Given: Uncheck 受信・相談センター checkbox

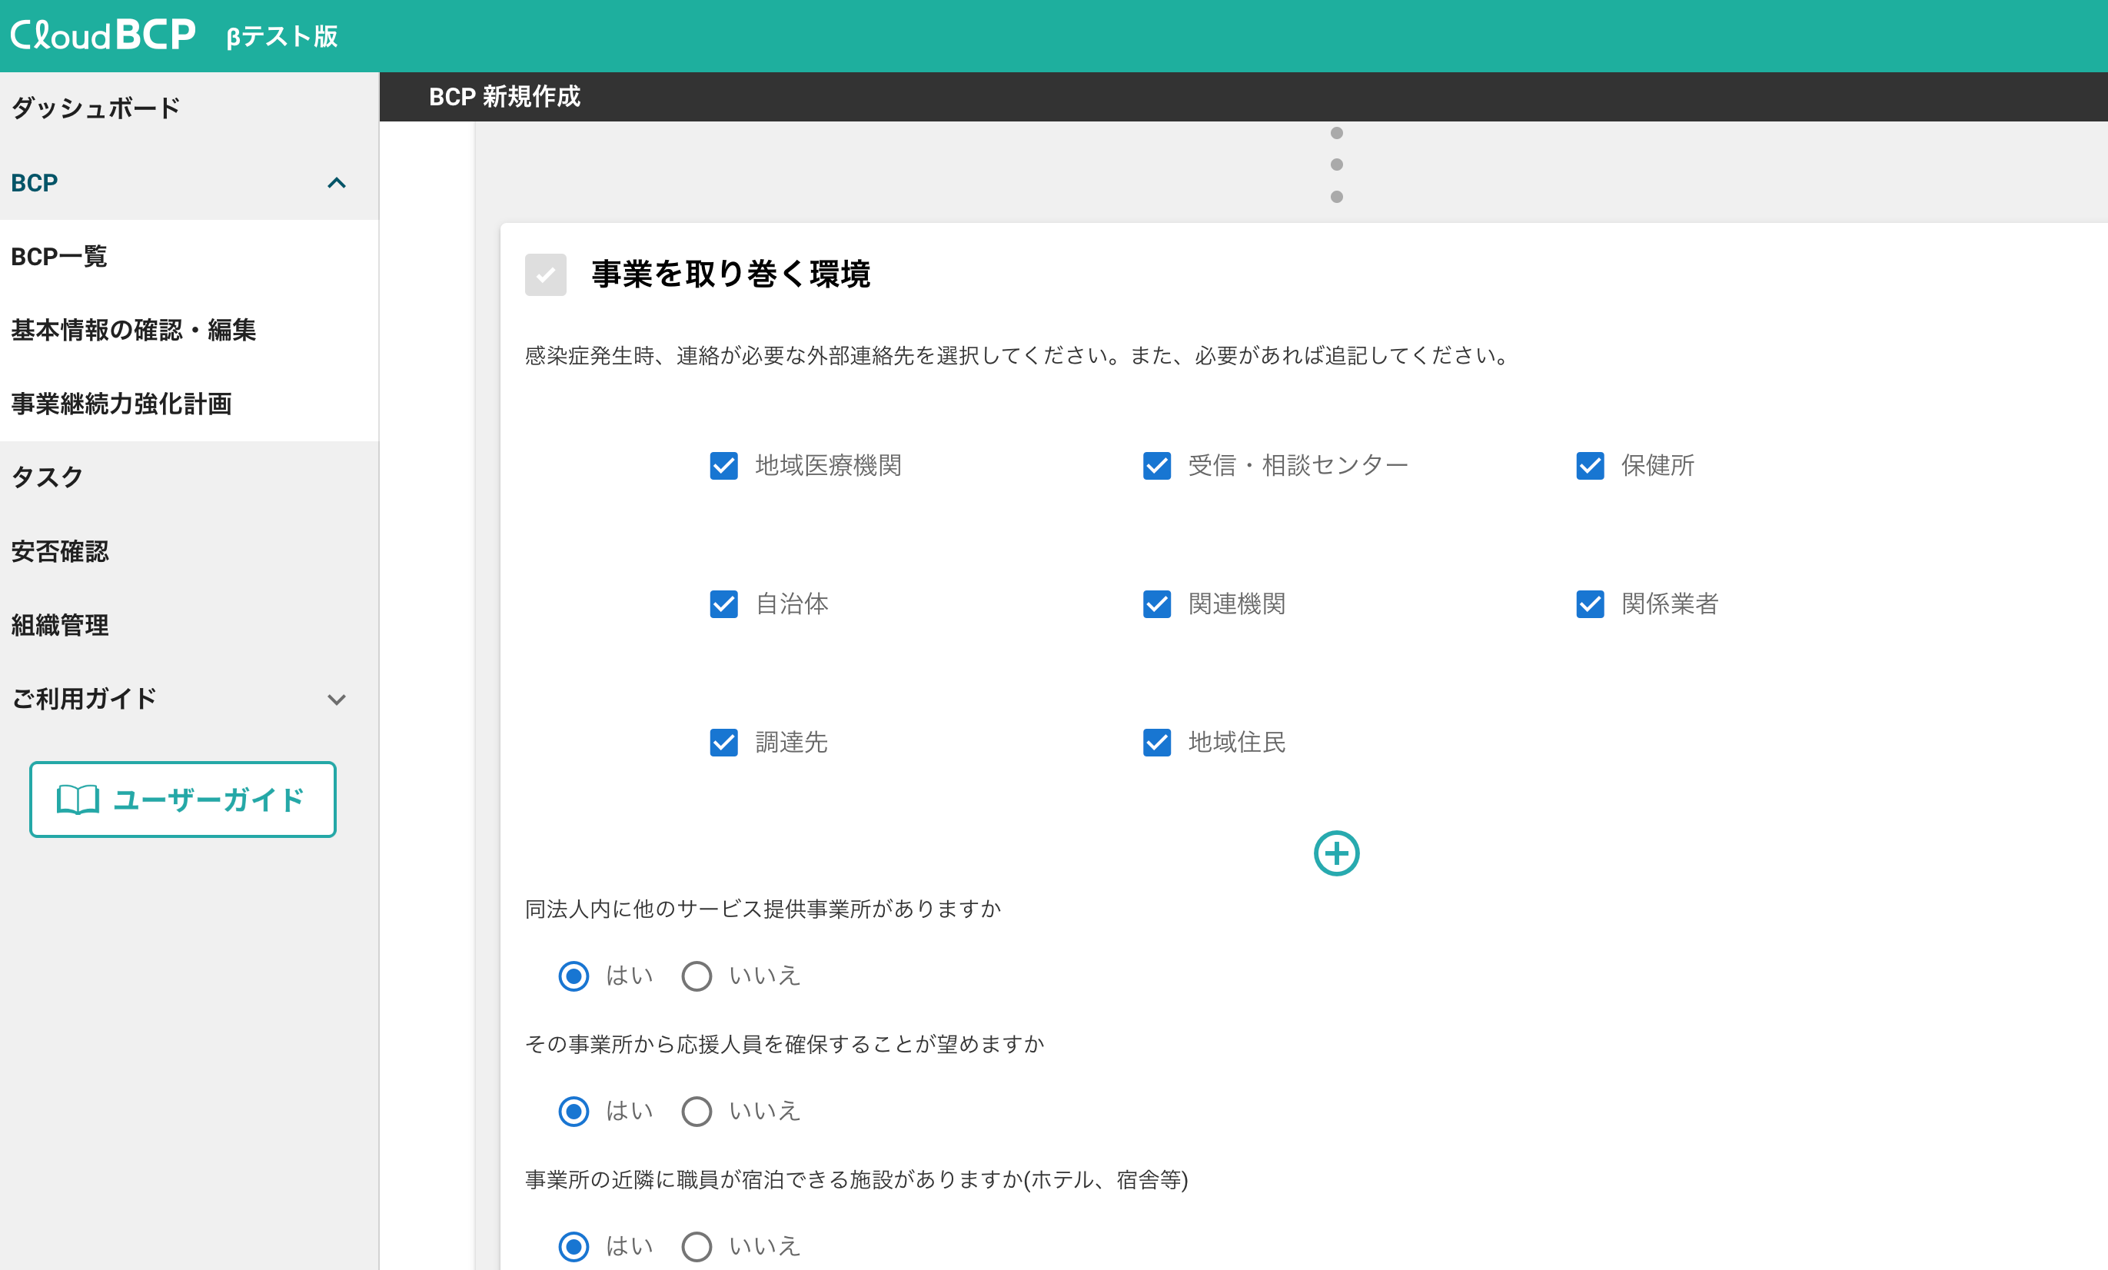Looking at the screenshot, I should (x=1157, y=465).
